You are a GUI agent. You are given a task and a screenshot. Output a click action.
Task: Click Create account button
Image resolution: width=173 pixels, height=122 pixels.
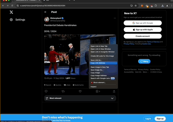tap(143, 36)
